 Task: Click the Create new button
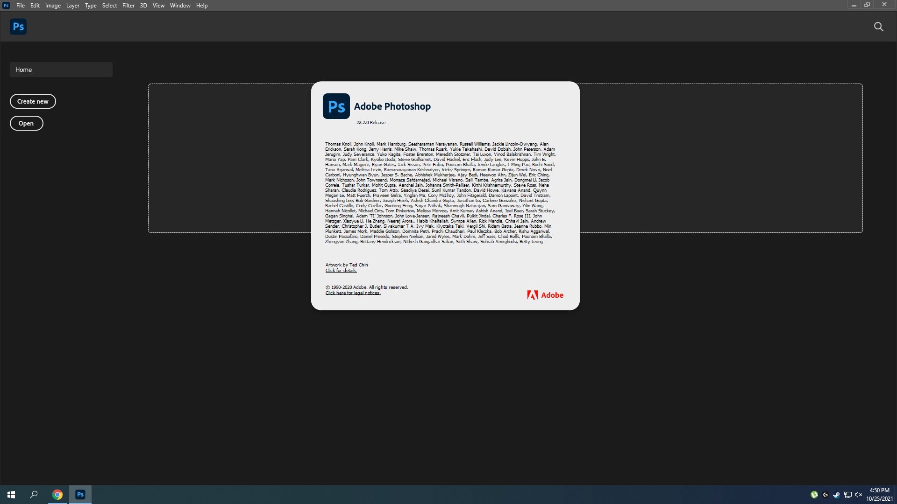pos(33,101)
